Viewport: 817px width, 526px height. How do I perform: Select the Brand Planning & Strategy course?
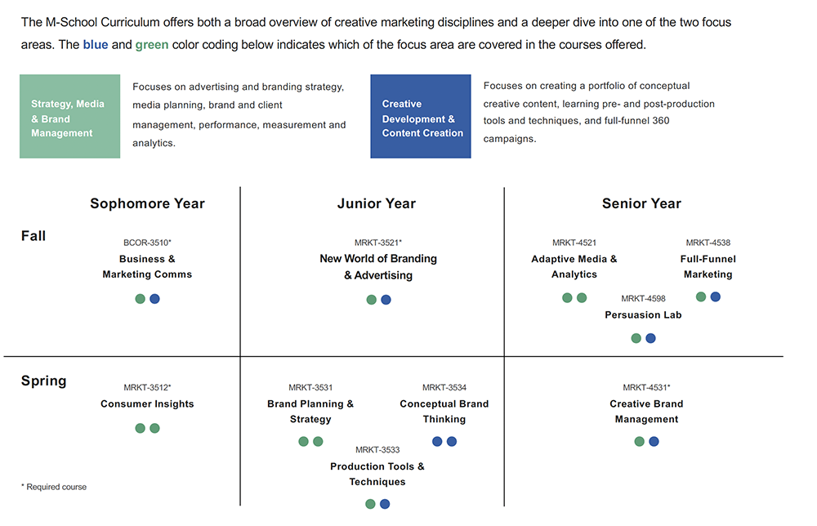click(x=310, y=412)
